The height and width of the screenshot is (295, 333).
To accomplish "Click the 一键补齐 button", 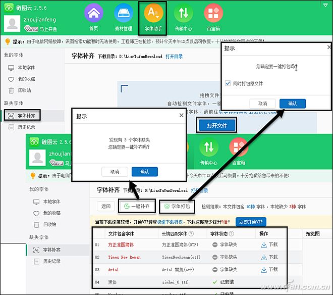I will (x=137, y=206).
